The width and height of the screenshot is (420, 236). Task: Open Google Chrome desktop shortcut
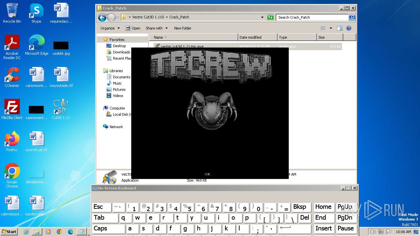tap(12, 176)
